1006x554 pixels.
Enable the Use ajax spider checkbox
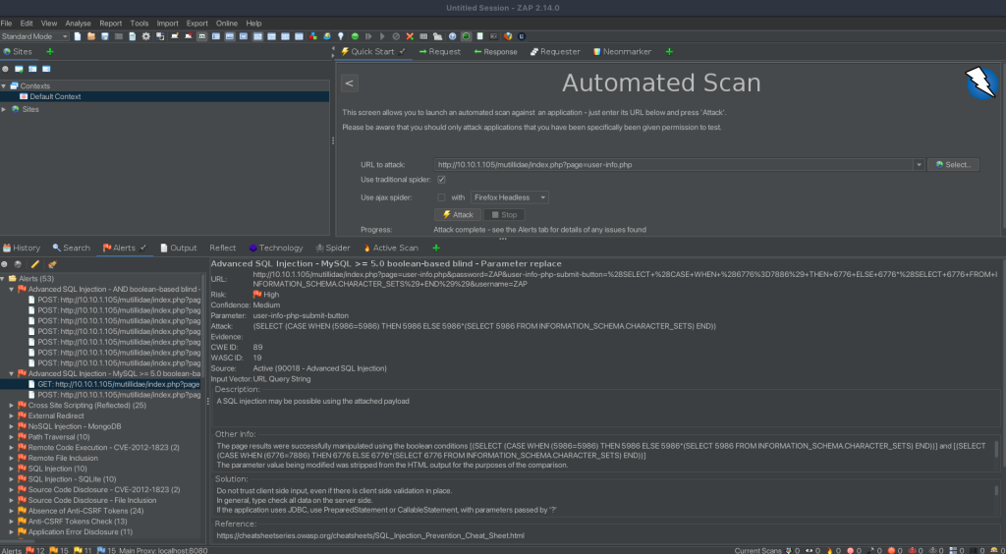point(441,197)
